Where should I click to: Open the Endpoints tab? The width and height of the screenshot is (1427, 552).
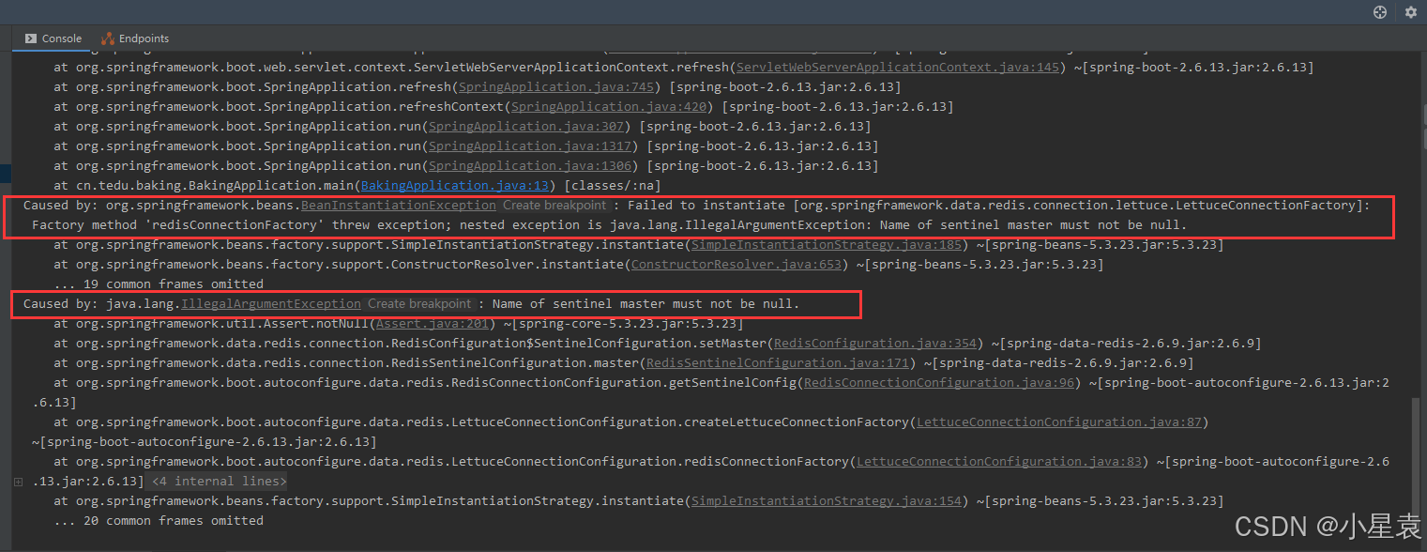click(x=135, y=38)
